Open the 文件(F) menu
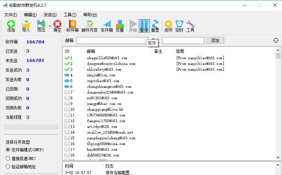This screenshot has width=282, height=175. [x=11, y=15]
